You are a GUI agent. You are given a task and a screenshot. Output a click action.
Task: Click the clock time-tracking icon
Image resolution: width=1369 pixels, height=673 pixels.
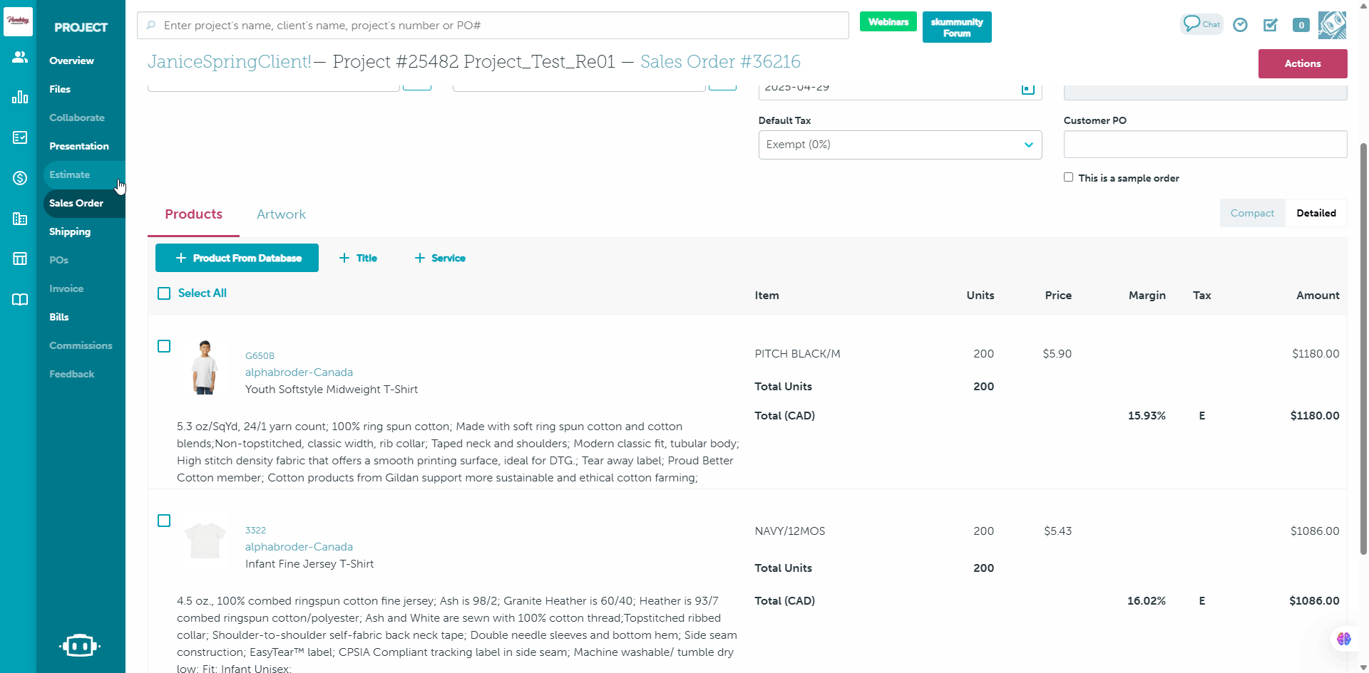click(x=1240, y=25)
